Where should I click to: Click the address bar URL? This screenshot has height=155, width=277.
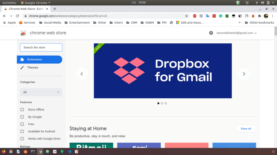tap(68, 16)
